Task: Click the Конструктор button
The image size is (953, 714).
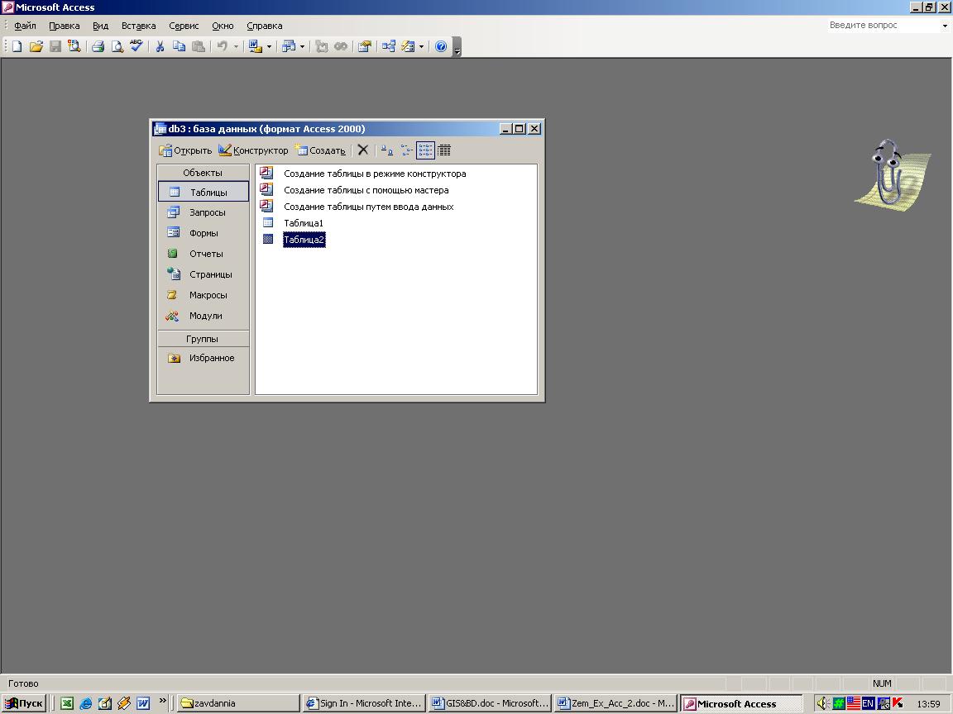Action: (253, 150)
